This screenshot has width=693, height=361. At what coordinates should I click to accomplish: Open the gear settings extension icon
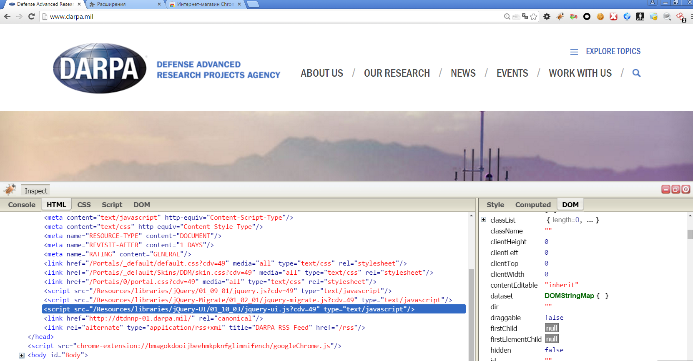pyautogui.click(x=547, y=16)
